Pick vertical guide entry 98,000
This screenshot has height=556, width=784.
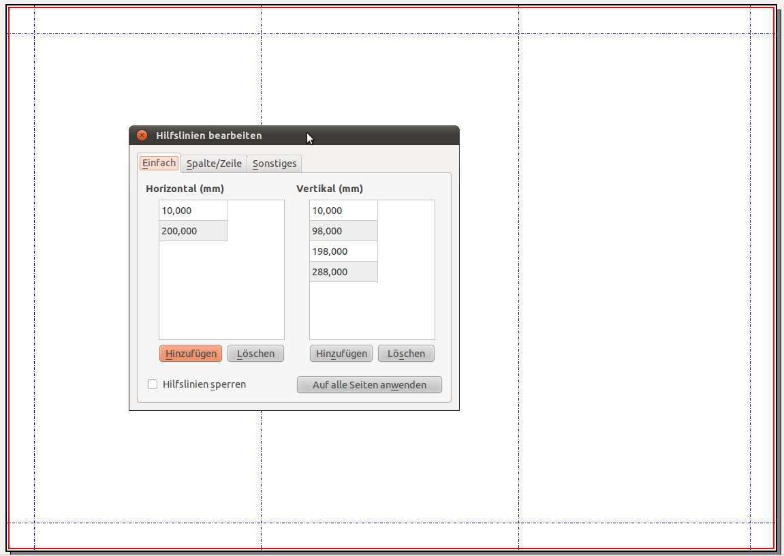pyautogui.click(x=343, y=231)
